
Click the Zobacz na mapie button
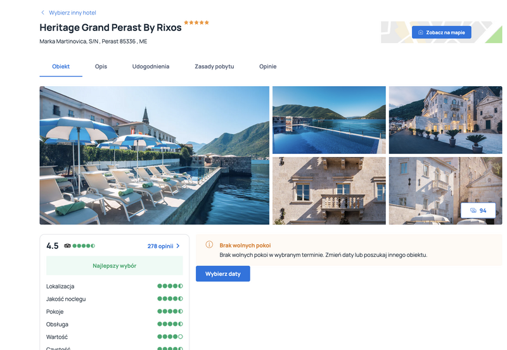[x=441, y=32]
